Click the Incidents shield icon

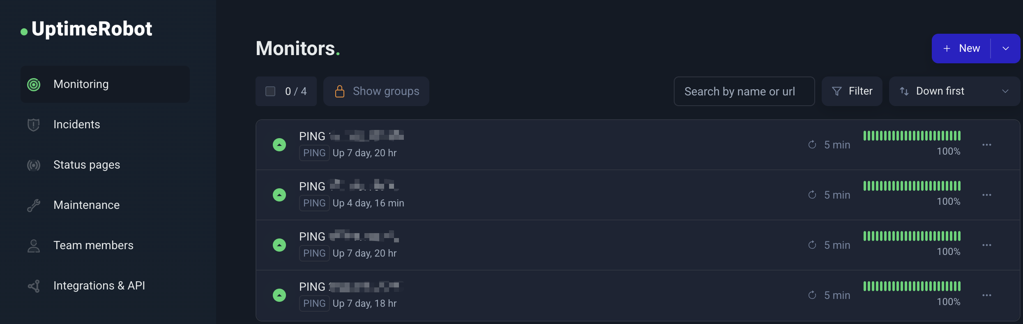[34, 125]
